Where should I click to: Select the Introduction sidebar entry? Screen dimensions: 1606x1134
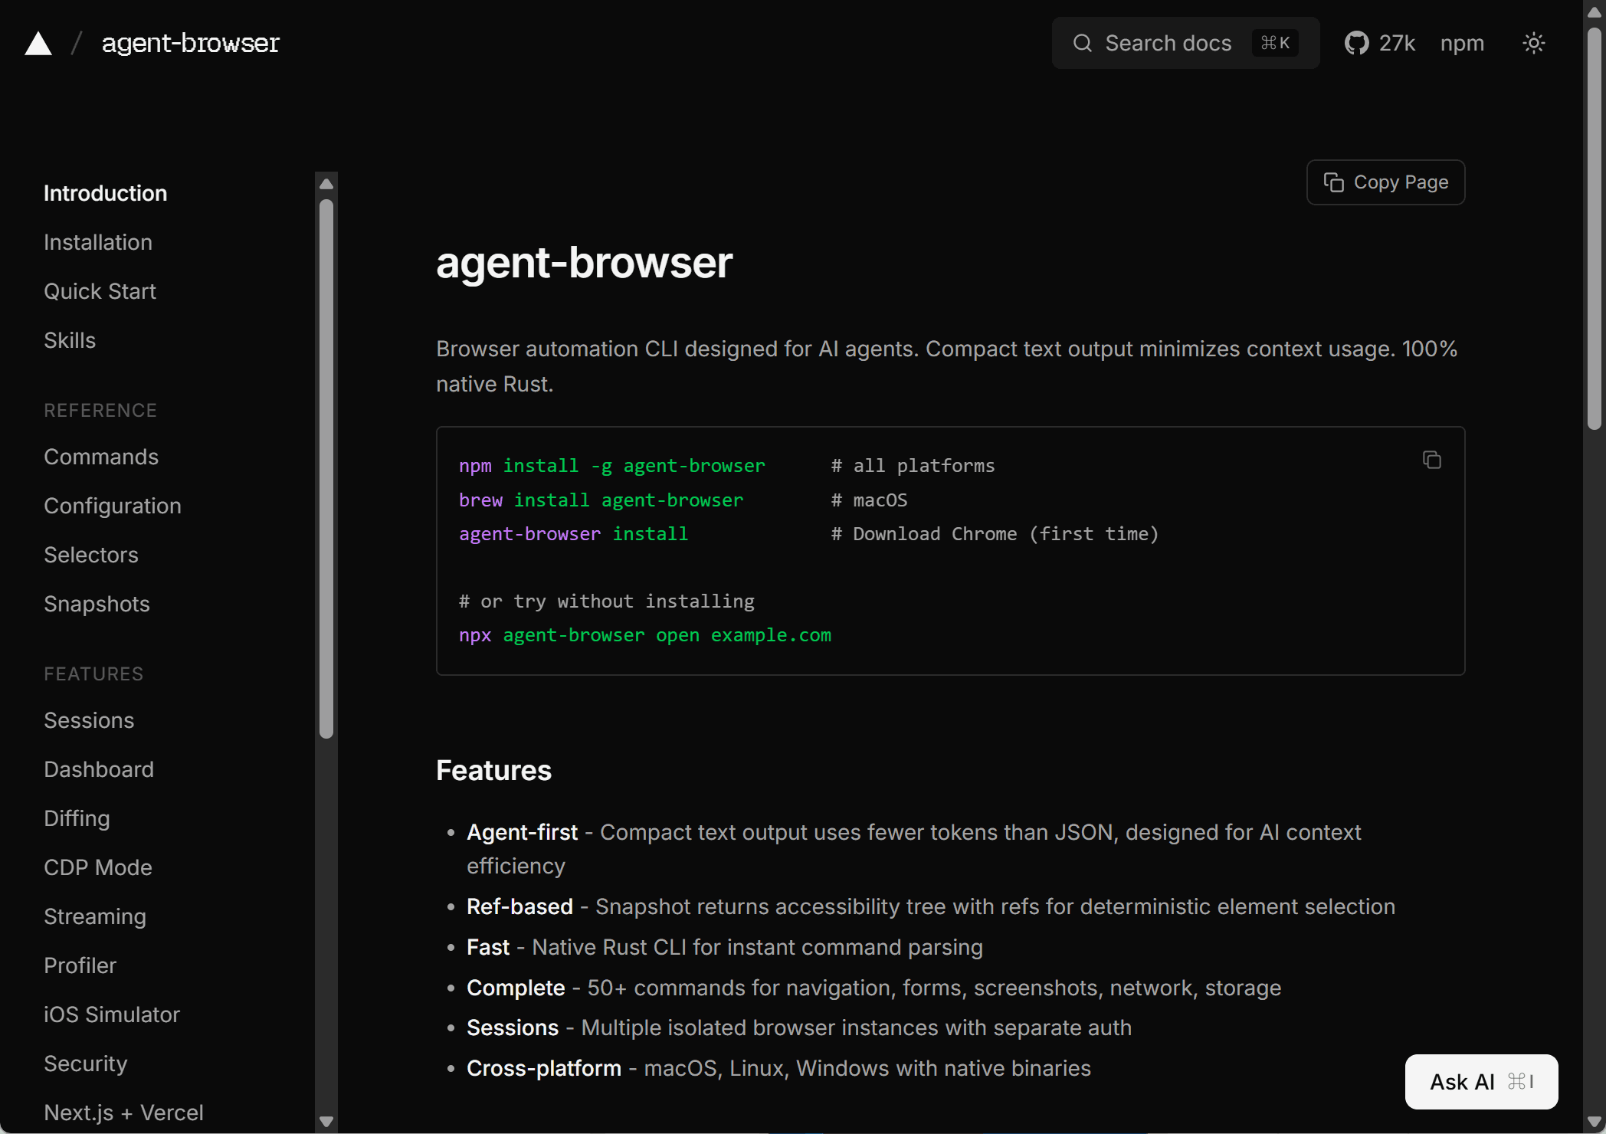(105, 193)
